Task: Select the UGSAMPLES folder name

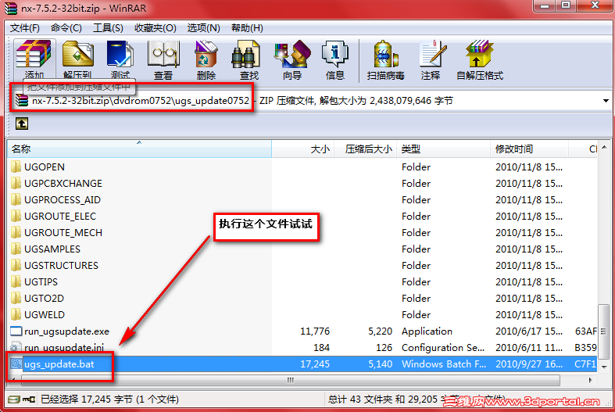Action: (x=52, y=249)
